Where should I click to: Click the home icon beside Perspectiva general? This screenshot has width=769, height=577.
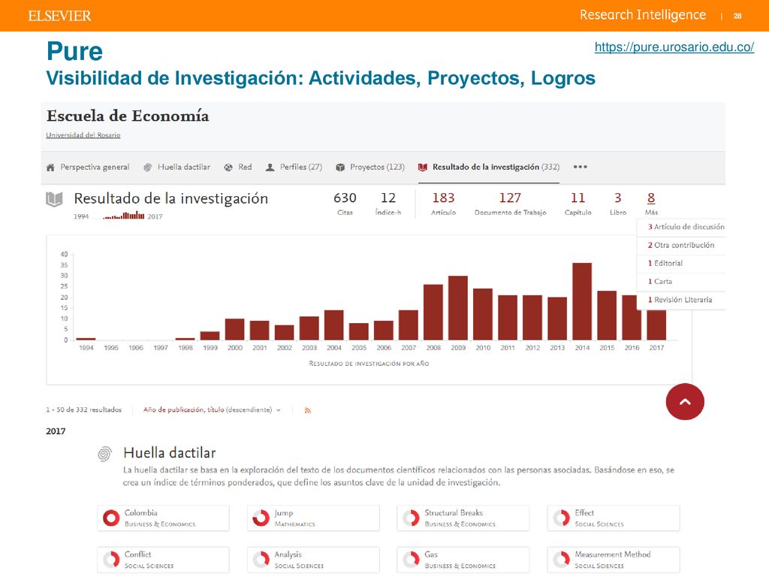click(50, 168)
